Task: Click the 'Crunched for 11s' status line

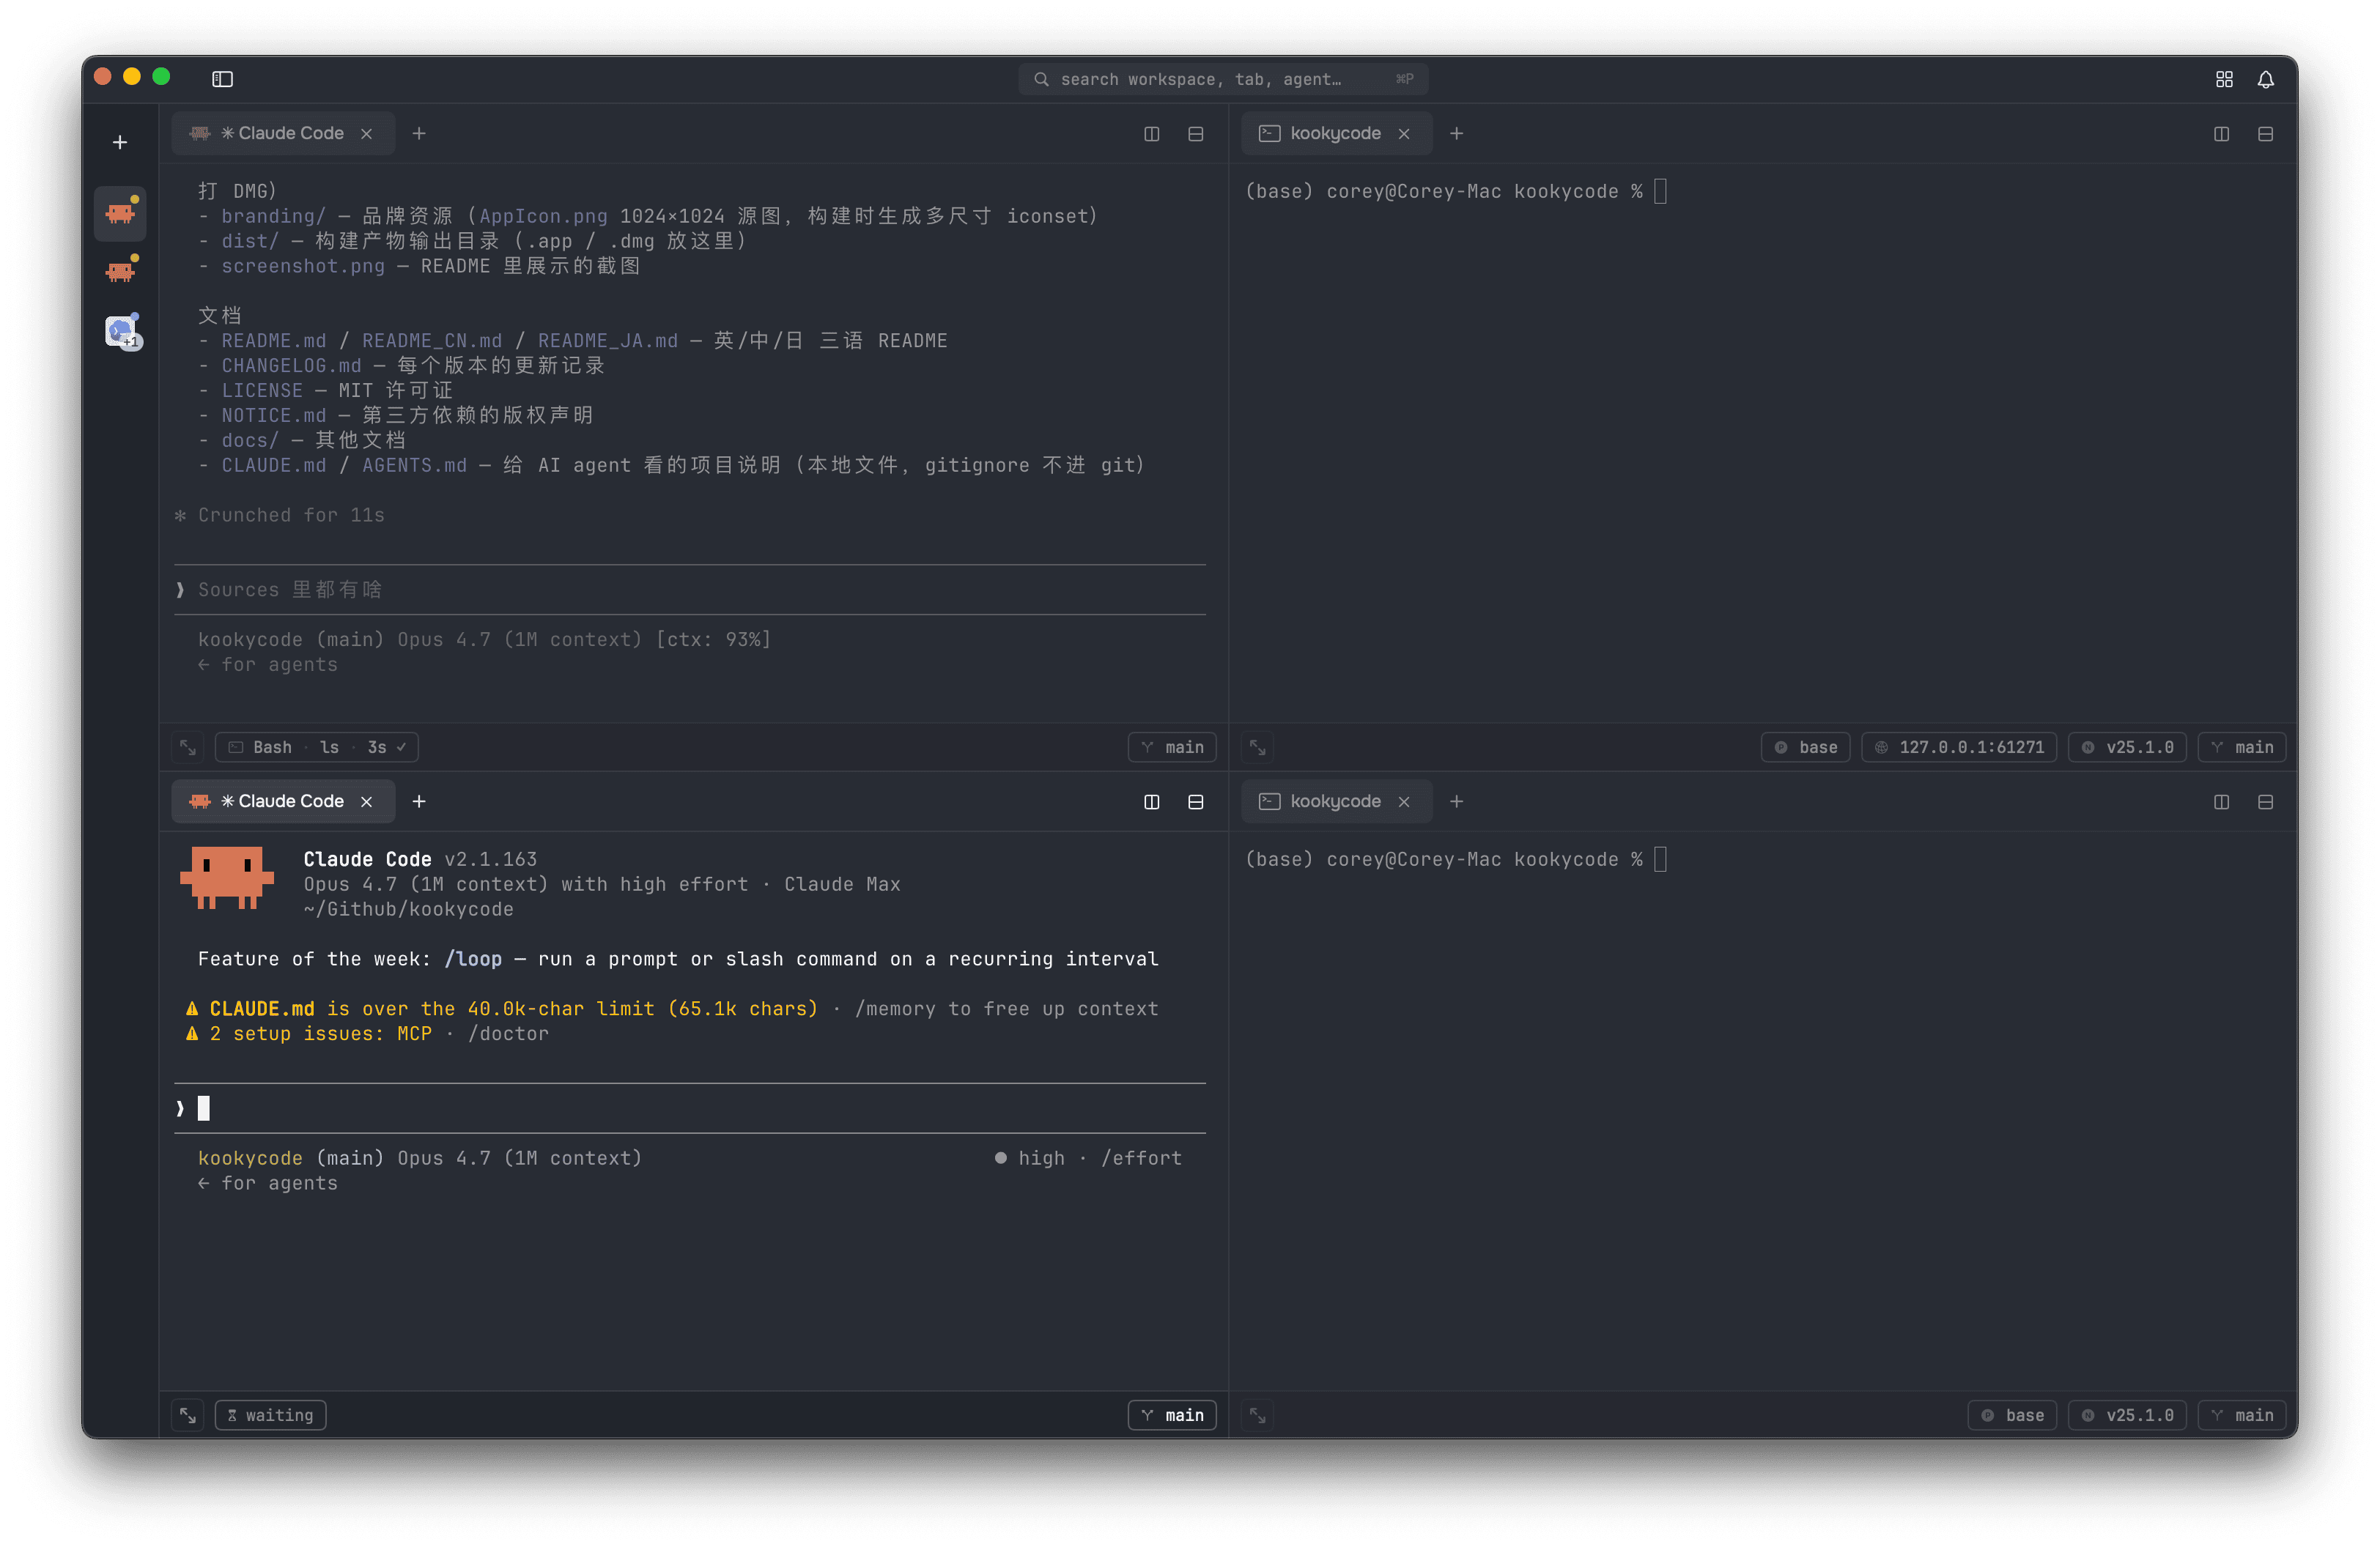Action: click(x=280, y=516)
